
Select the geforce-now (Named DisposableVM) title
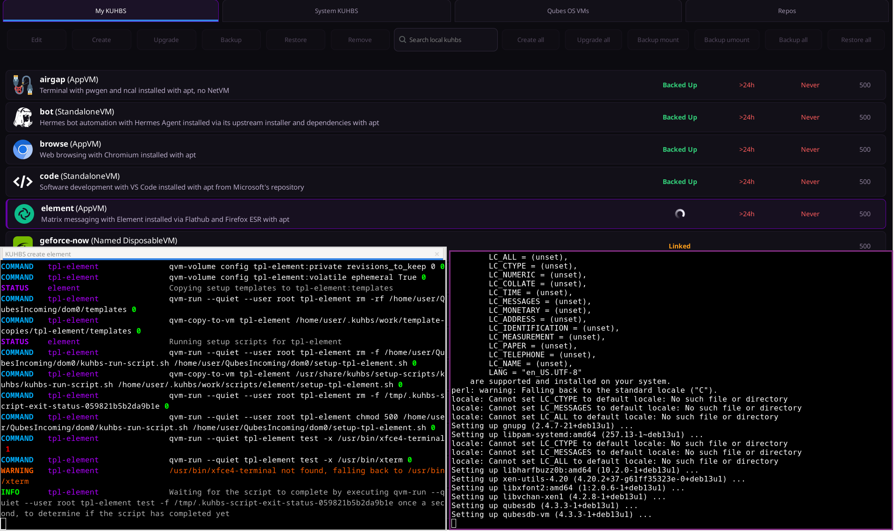point(108,241)
